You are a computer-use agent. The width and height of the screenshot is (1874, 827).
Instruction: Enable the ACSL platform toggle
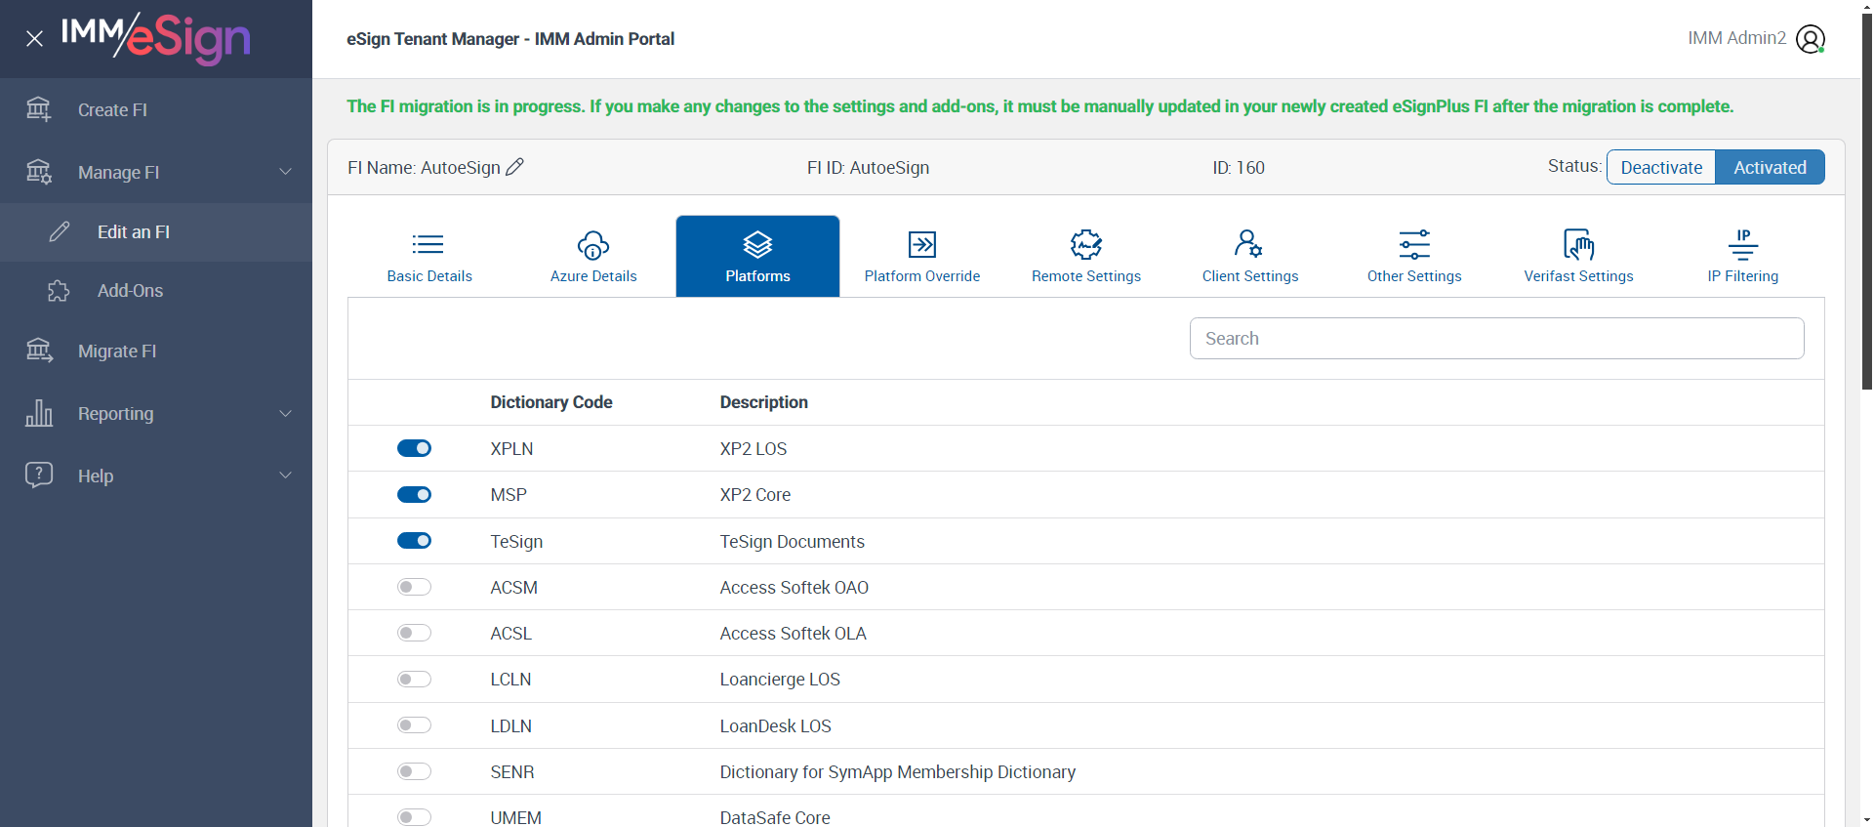414,633
